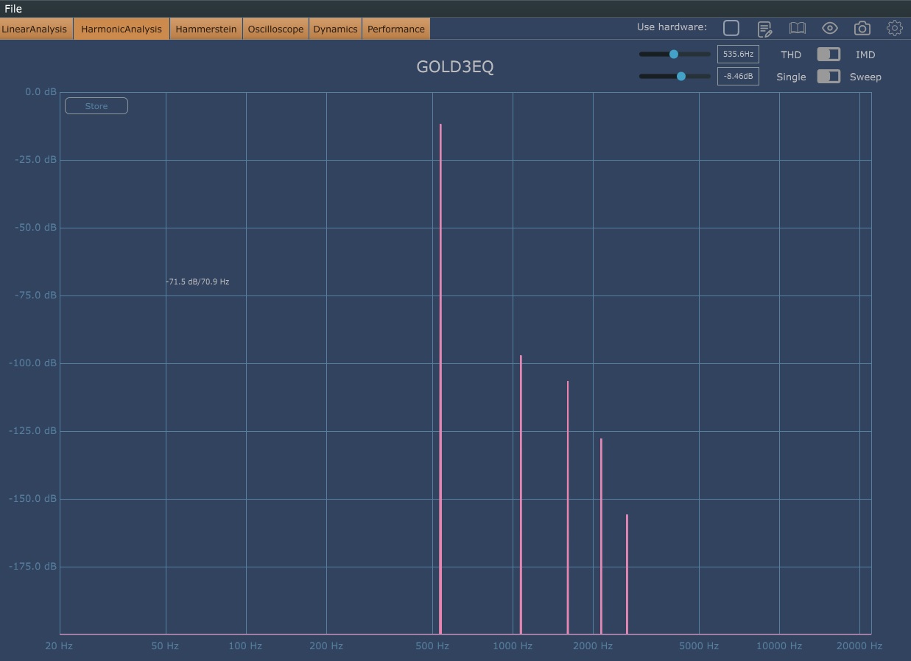This screenshot has height=661, width=911.
Task: Adjust the frequency slider at 535.6Hz
Action: [x=674, y=54]
